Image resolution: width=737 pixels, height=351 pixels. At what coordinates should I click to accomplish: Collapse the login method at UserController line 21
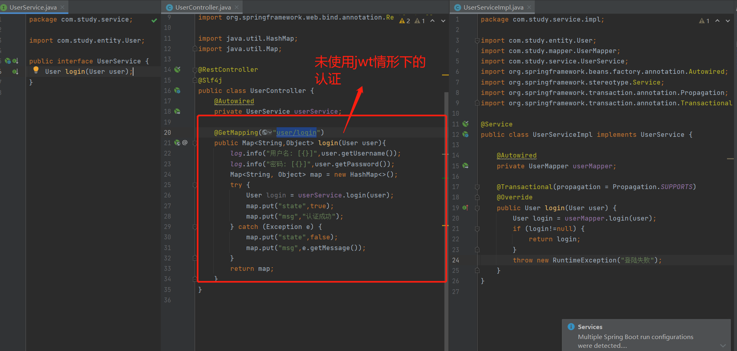coord(195,143)
